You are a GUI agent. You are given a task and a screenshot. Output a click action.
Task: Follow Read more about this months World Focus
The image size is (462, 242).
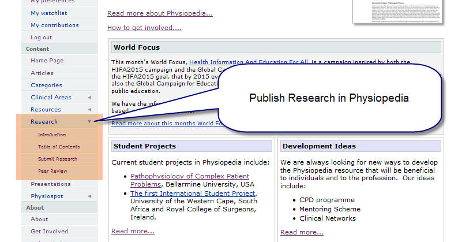(x=167, y=124)
